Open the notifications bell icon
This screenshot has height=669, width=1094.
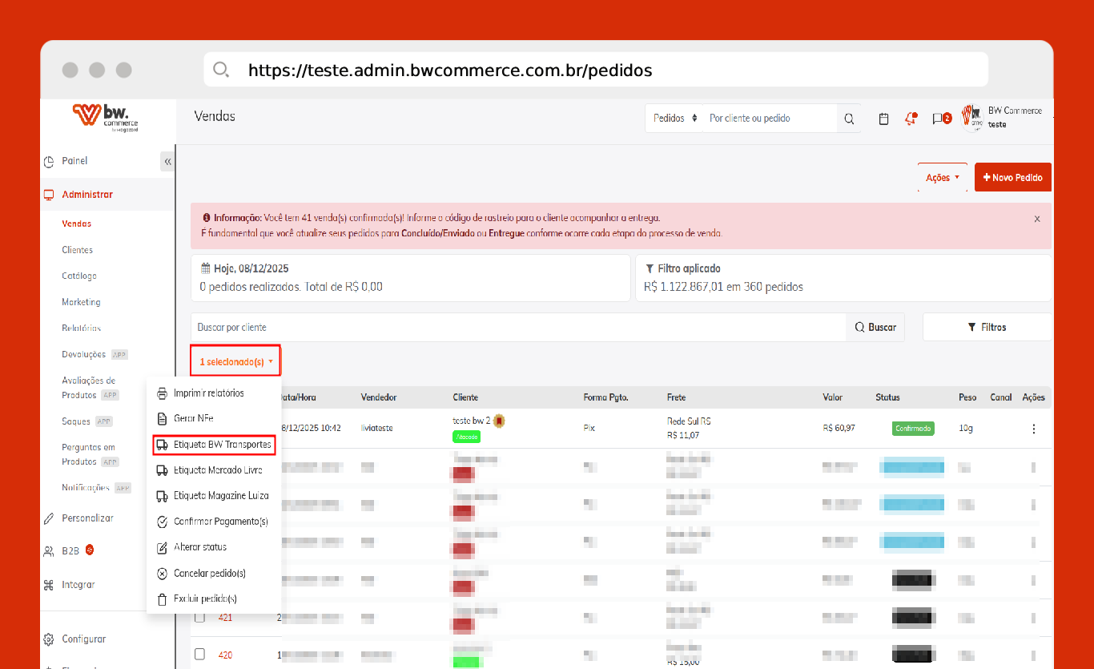click(910, 119)
